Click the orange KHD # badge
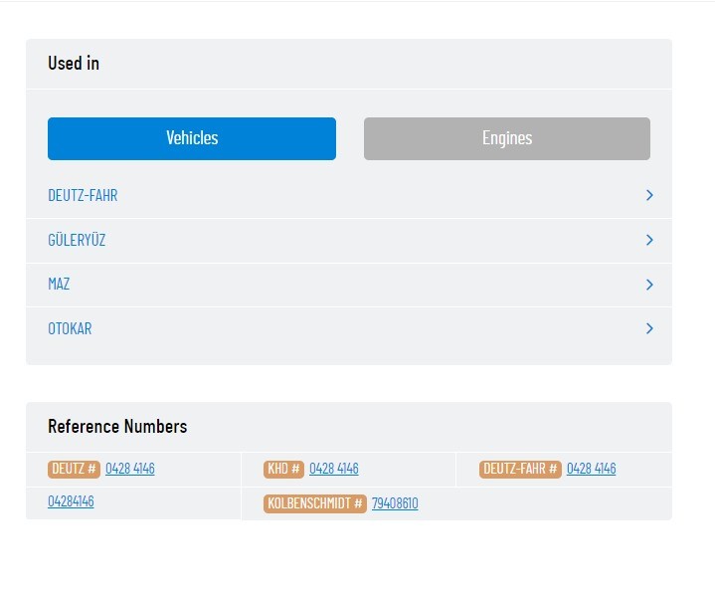This screenshot has width=715, height=592. (x=283, y=469)
